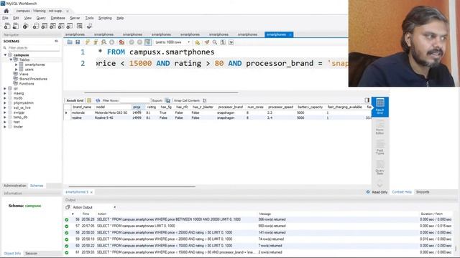Open the Scripting menu
The width and height of the screenshot is (460, 258).
tap(105, 18)
